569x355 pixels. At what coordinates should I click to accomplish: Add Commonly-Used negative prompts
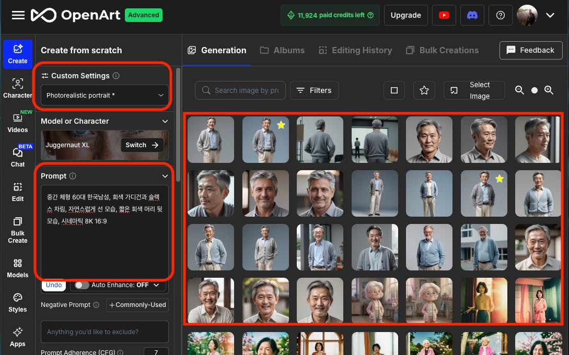(137, 305)
